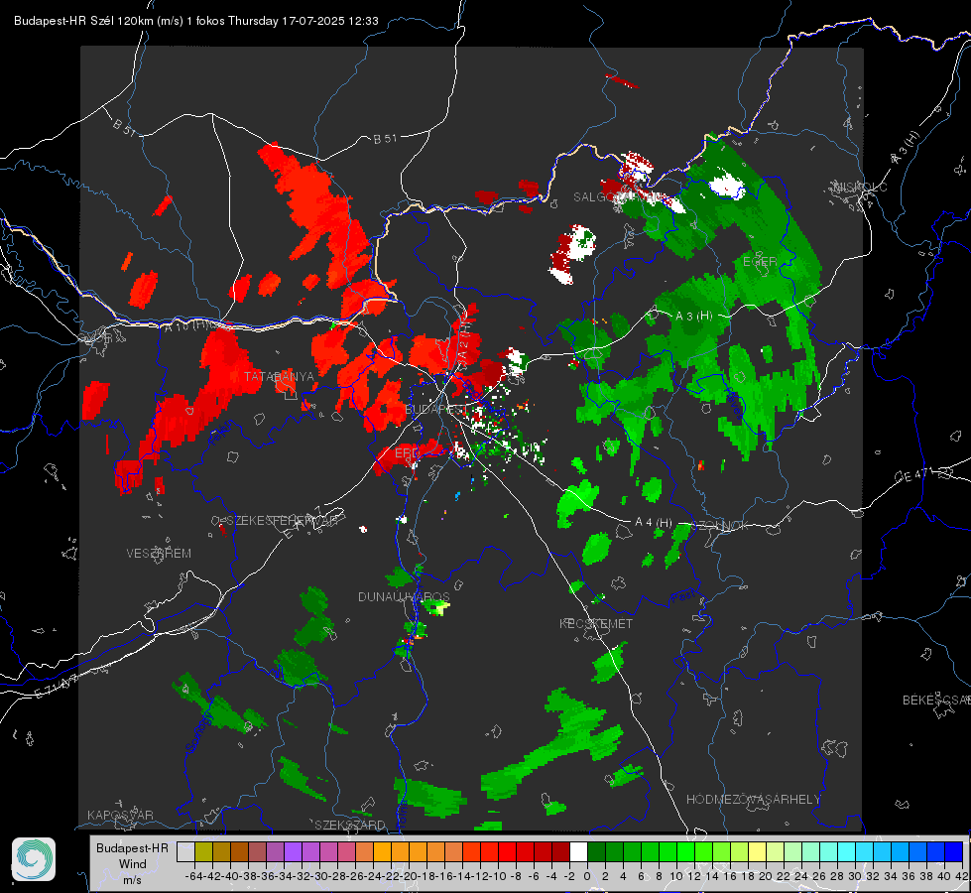
Task: Click the VESZPREM city label
Action: click(x=159, y=554)
